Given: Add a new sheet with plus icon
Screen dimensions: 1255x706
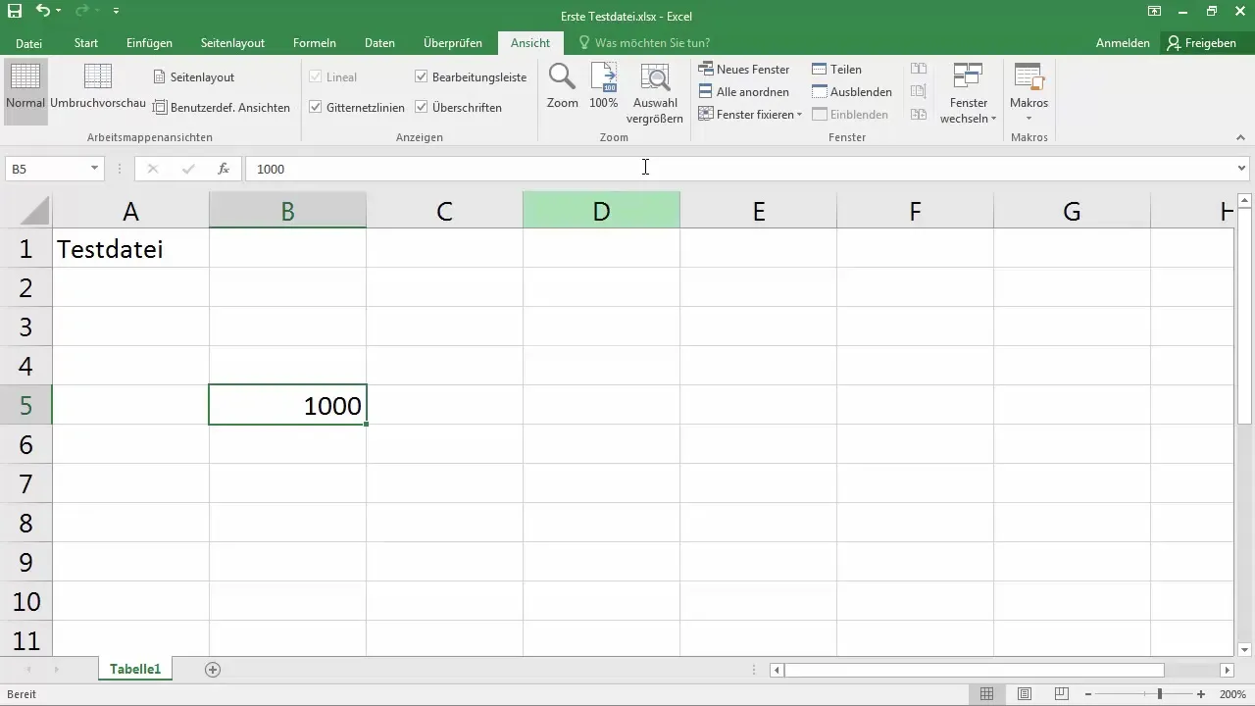Looking at the screenshot, I should tap(213, 670).
